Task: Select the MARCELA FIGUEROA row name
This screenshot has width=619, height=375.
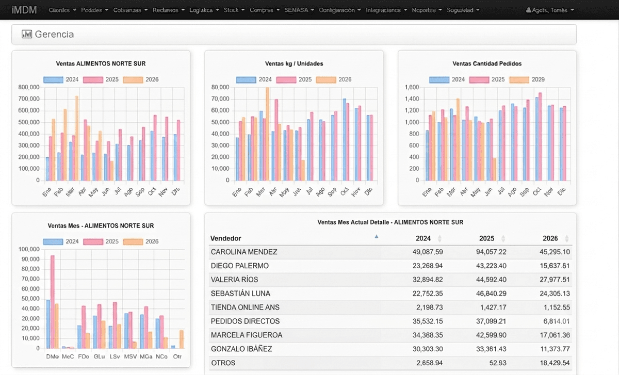Action: pos(247,335)
